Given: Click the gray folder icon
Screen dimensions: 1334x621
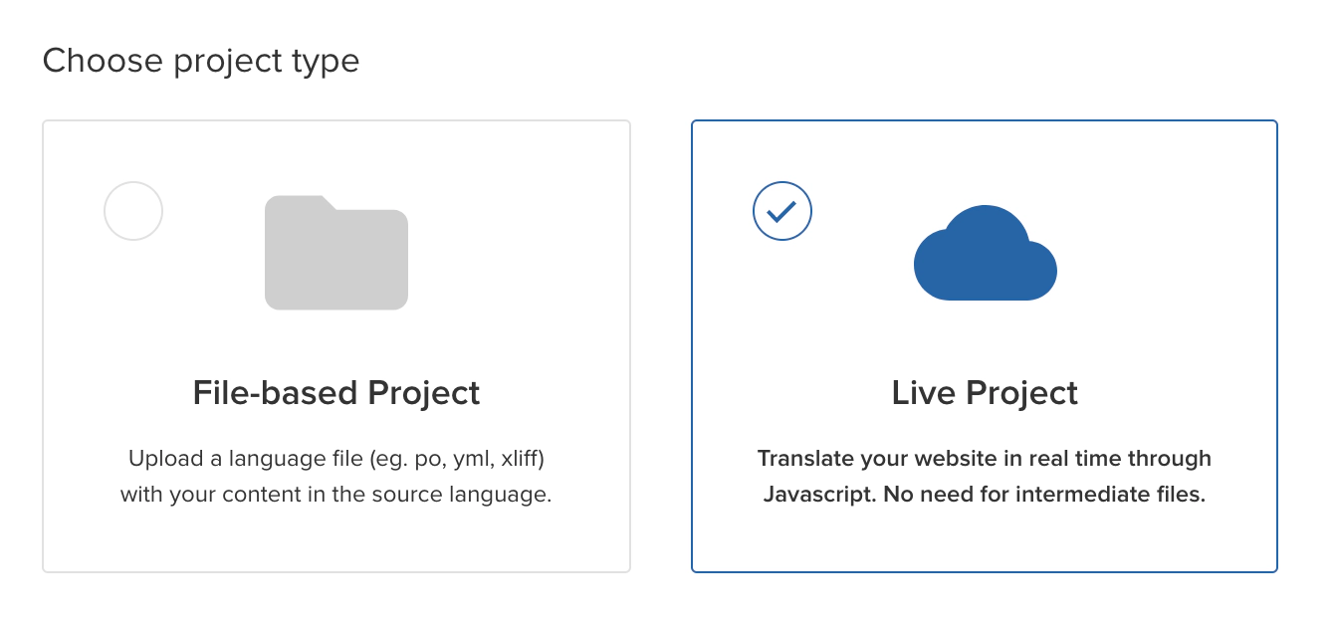Looking at the screenshot, I should pos(336,253).
